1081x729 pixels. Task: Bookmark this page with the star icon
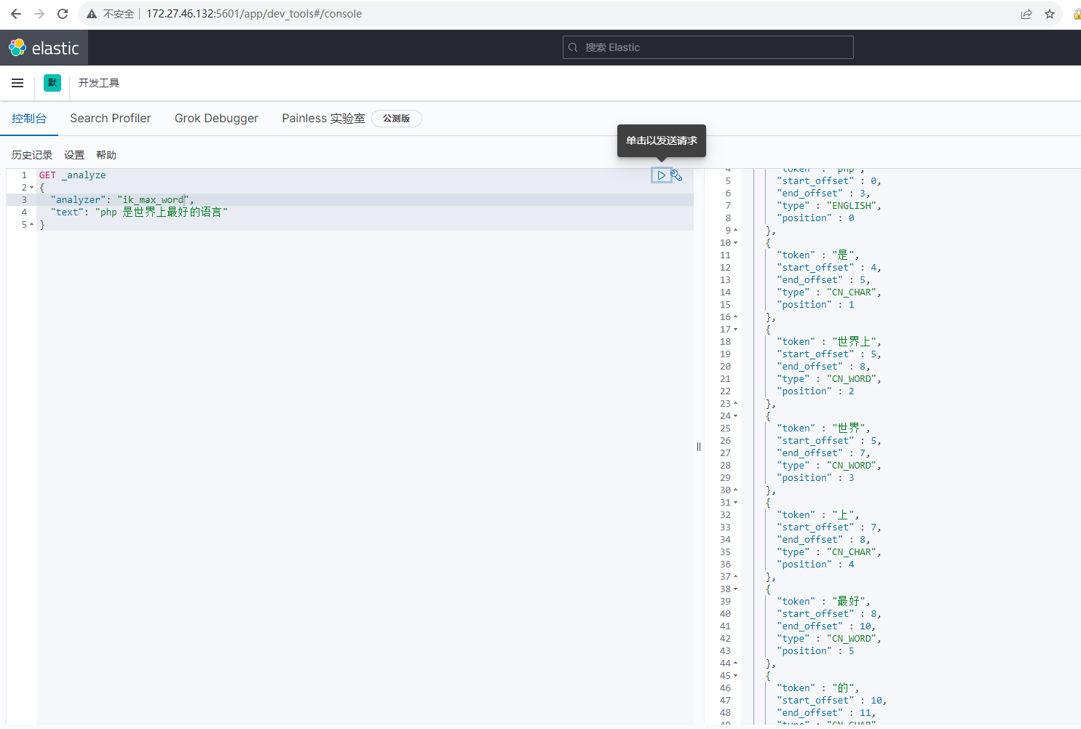pyautogui.click(x=1050, y=14)
